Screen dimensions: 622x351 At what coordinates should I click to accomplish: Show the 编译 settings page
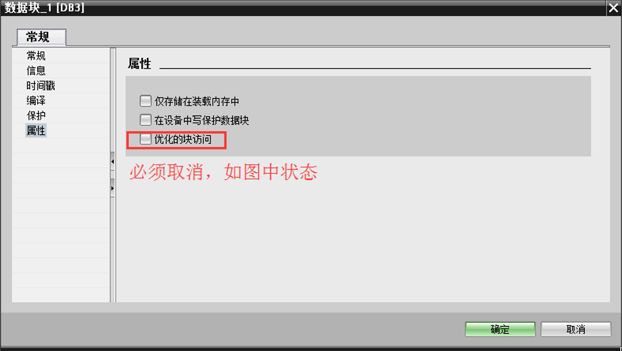pos(36,100)
